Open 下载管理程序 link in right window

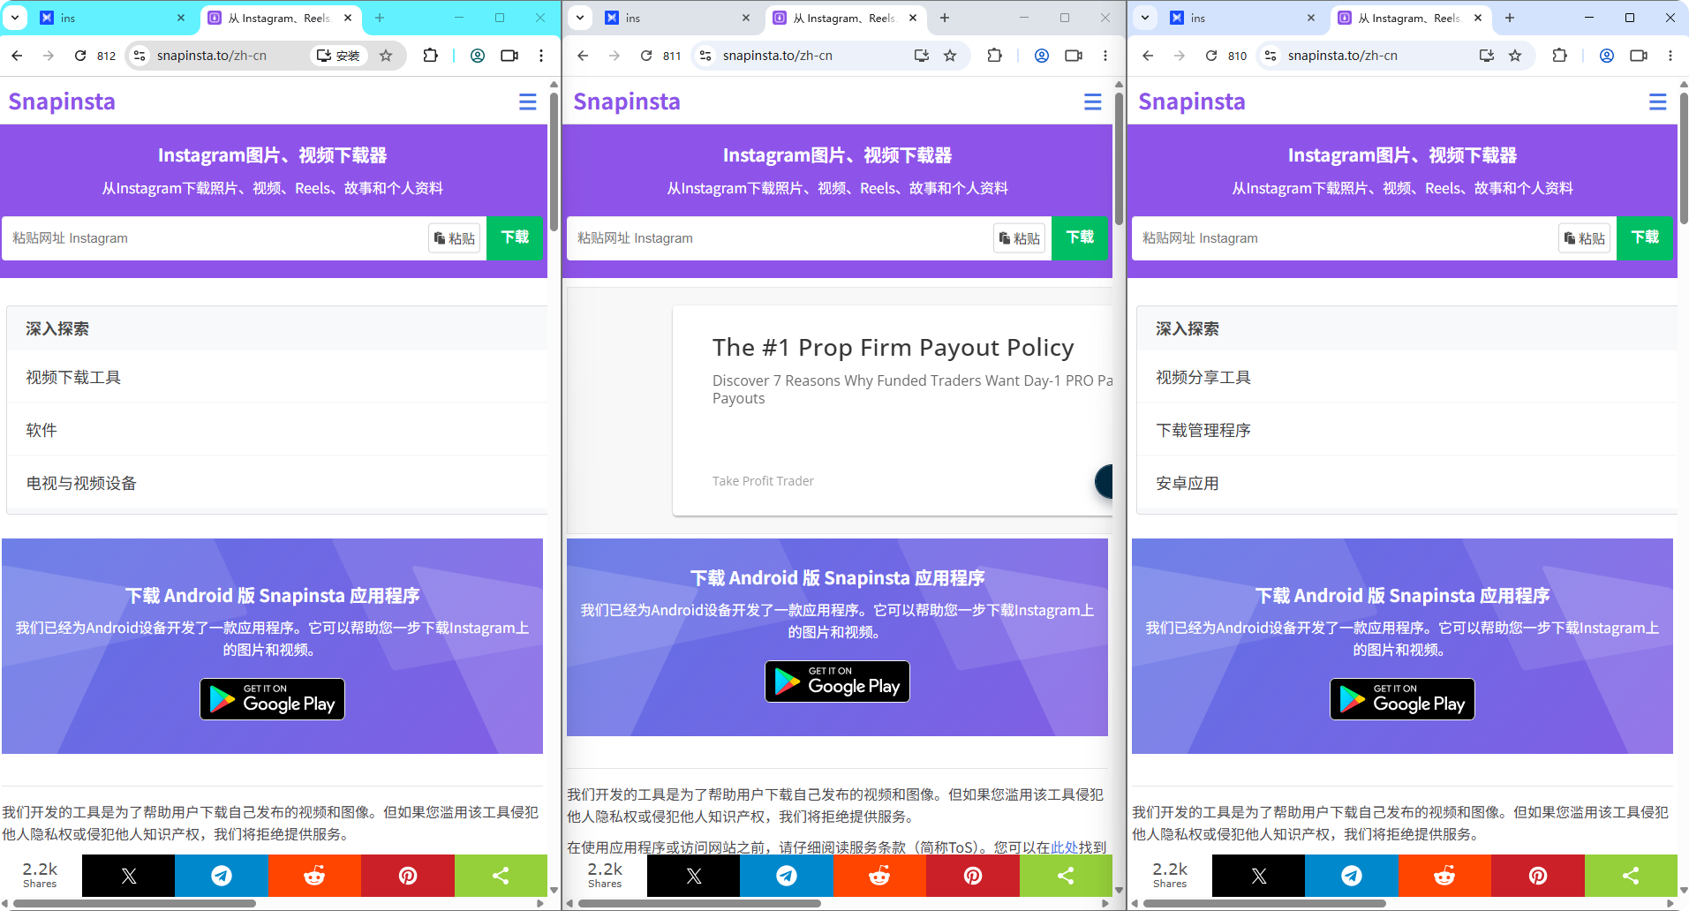coord(1203,430)
